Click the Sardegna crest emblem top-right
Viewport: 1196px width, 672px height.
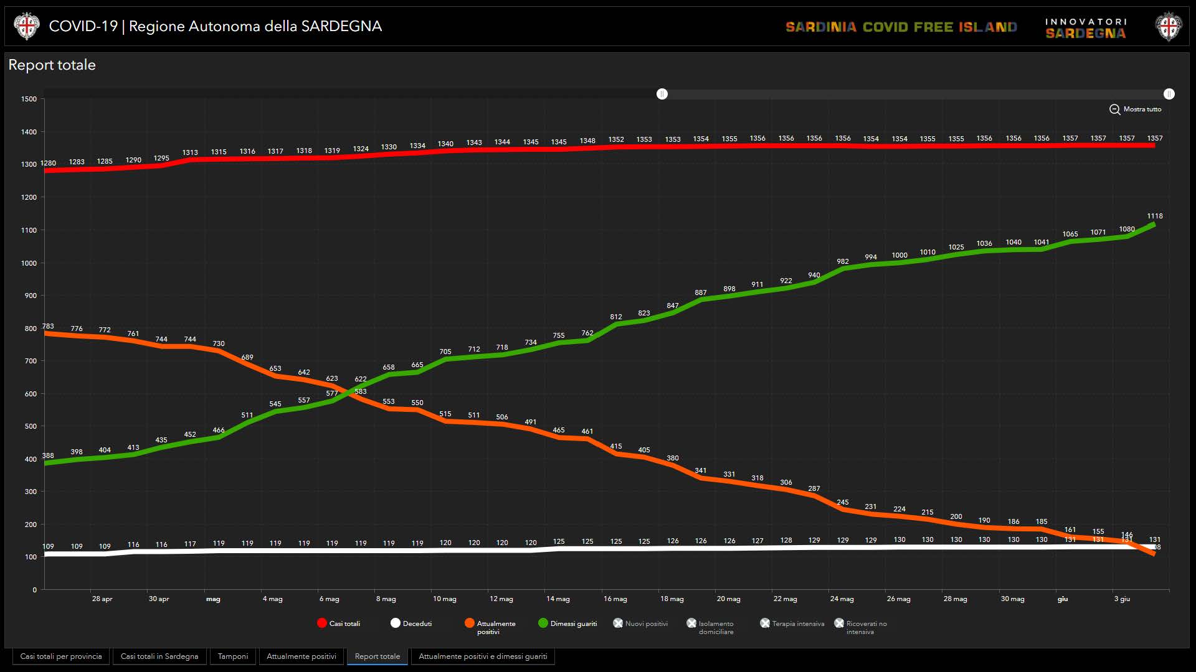click(x=1169, y=27)
